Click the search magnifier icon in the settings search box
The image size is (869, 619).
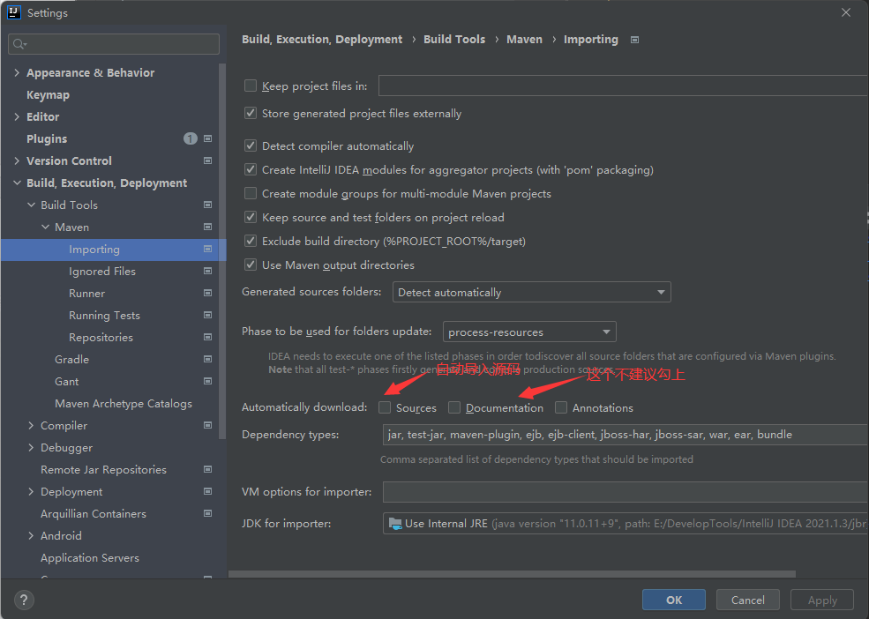20,44
